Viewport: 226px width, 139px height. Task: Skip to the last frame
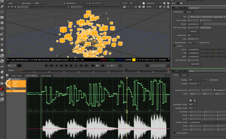coord(86,66)
